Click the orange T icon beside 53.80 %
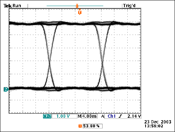175x132 pixels. (x=80, y=126)
